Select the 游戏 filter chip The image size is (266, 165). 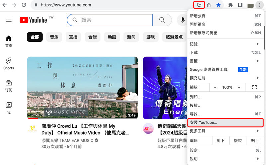pos(151,37)
